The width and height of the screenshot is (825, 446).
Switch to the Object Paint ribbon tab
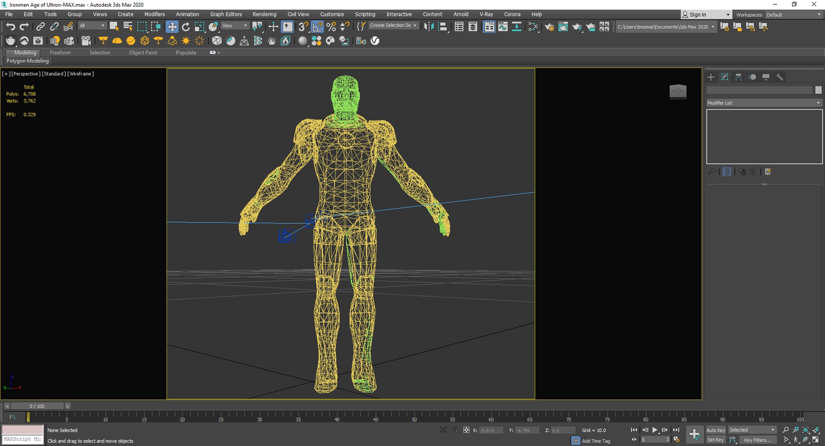tap(143, 52)
